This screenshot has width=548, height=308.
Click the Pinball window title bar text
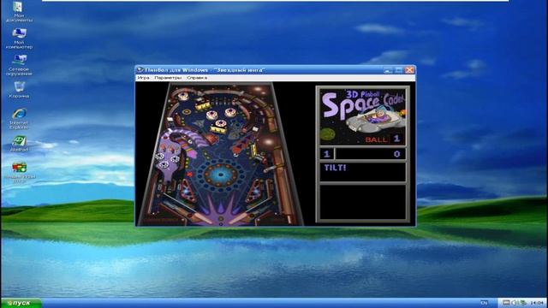(205, 70)
